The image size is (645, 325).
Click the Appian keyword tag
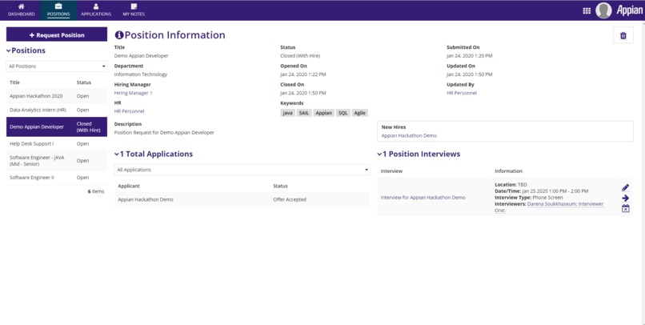324,113
